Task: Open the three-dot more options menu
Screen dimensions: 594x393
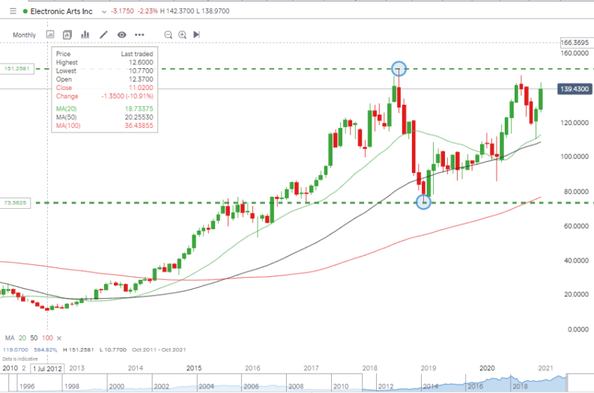Action: pyautogui.click(x=139, y=34)
